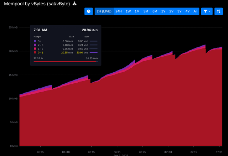
Task: Click the Size column header in tooltip
Action: 71,37
